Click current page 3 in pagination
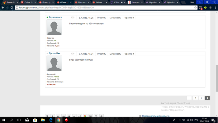Viewport: 218px width, 123px height. tap(207, 98)
